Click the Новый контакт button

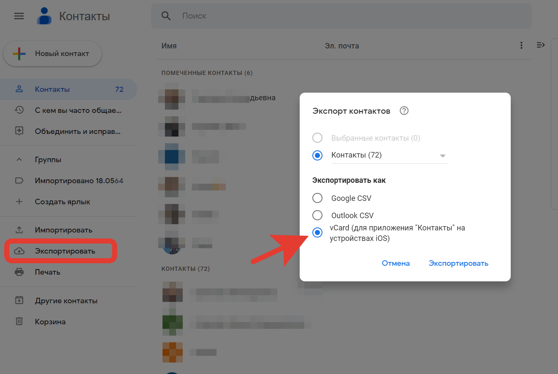[x=53, y=53]
